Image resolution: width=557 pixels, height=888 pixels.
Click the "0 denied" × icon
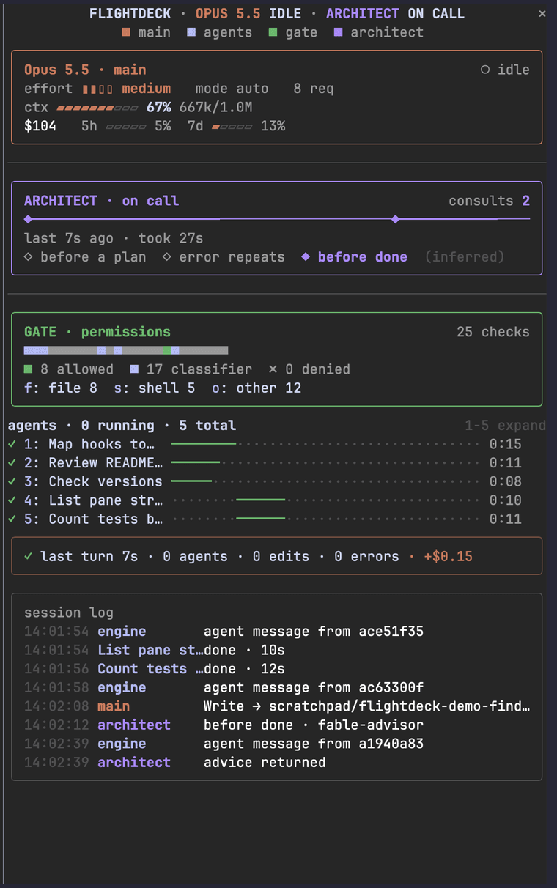click(273, 369)
